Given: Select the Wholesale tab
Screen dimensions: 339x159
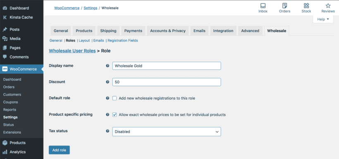Looking at the screenshot, I should pos(277,31).
